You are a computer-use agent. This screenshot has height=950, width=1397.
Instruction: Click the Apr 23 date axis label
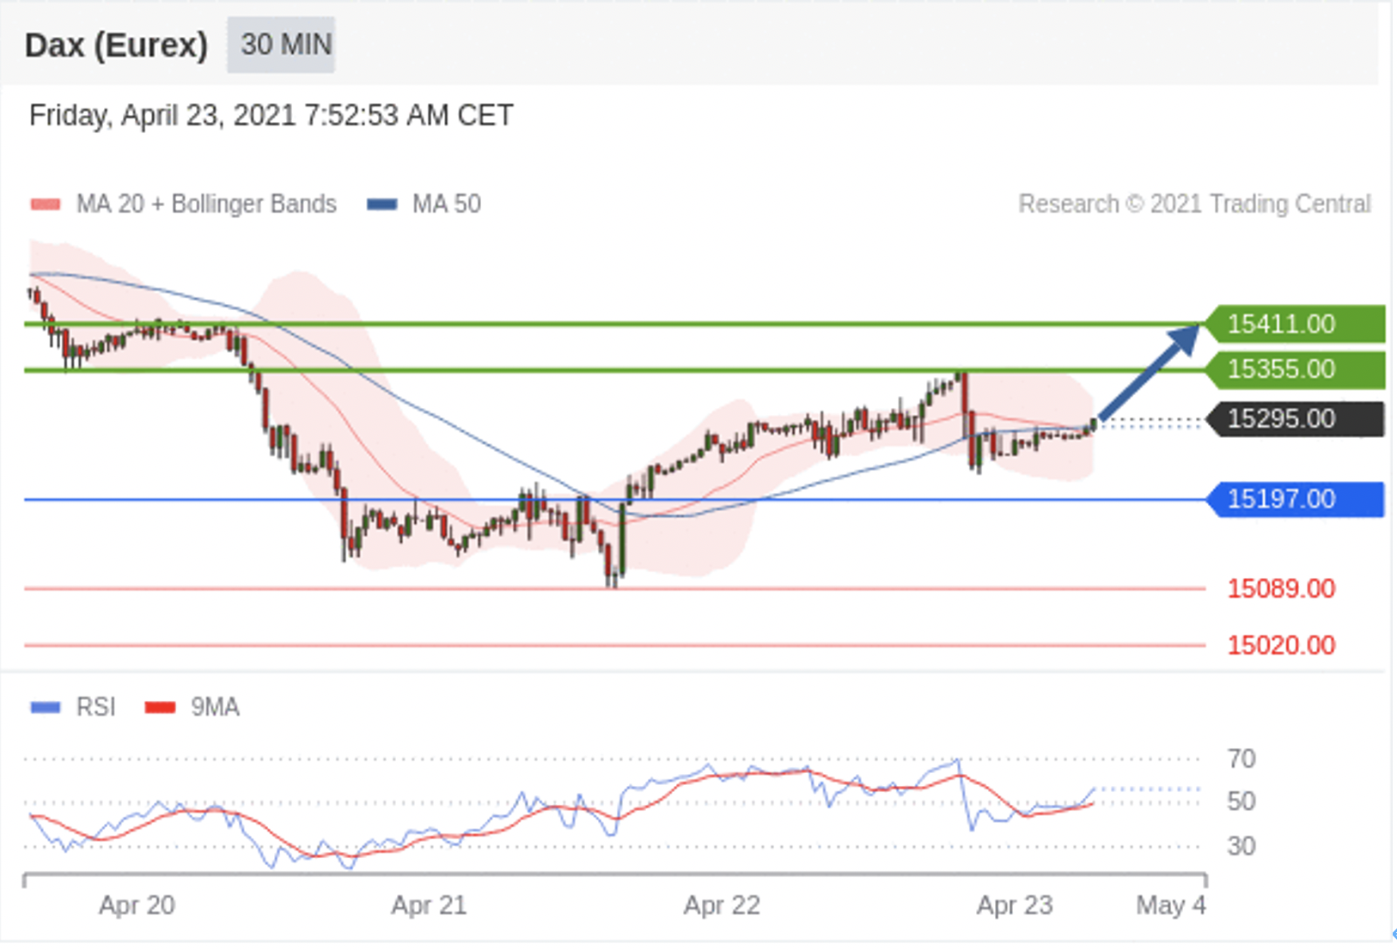pyautogui.click(x=1015, y=906)
